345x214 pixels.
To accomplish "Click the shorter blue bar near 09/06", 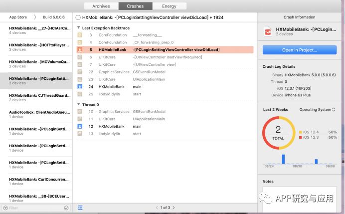I will [316, 162].
